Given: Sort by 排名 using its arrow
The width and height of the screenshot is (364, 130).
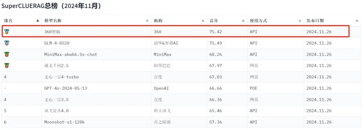Looking at the screenshot, I should tap(38, 20).
